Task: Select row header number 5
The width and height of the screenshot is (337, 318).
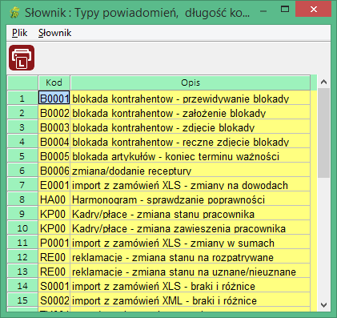Action: pos(22,156)
